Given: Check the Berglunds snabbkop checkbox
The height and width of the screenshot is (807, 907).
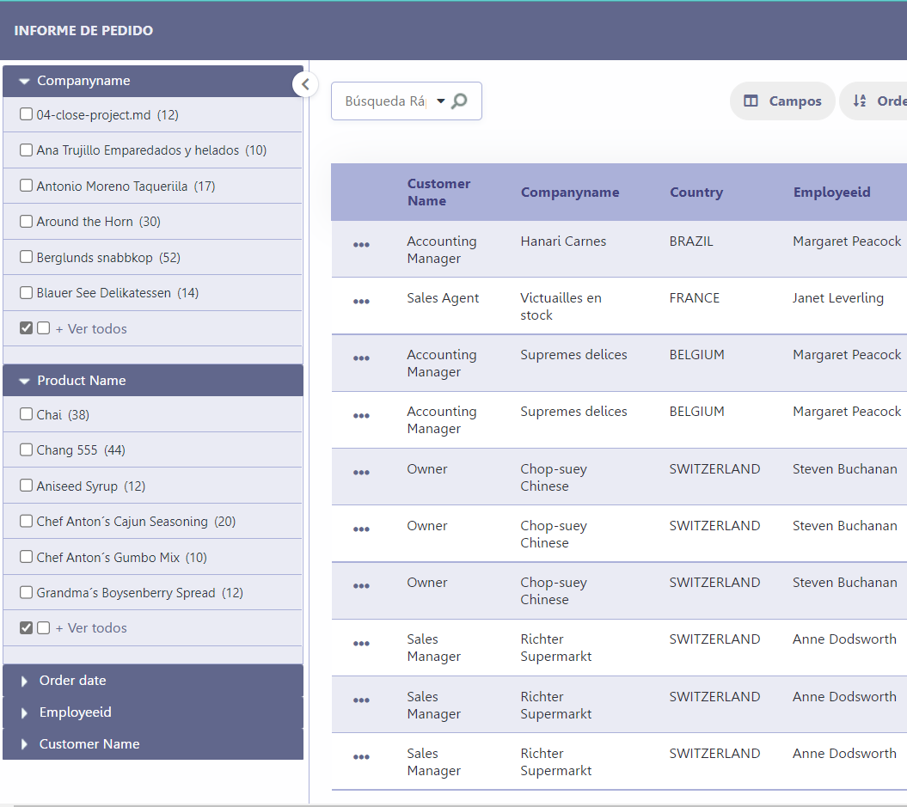Looking at the screenshot, I should click(26, 256).
